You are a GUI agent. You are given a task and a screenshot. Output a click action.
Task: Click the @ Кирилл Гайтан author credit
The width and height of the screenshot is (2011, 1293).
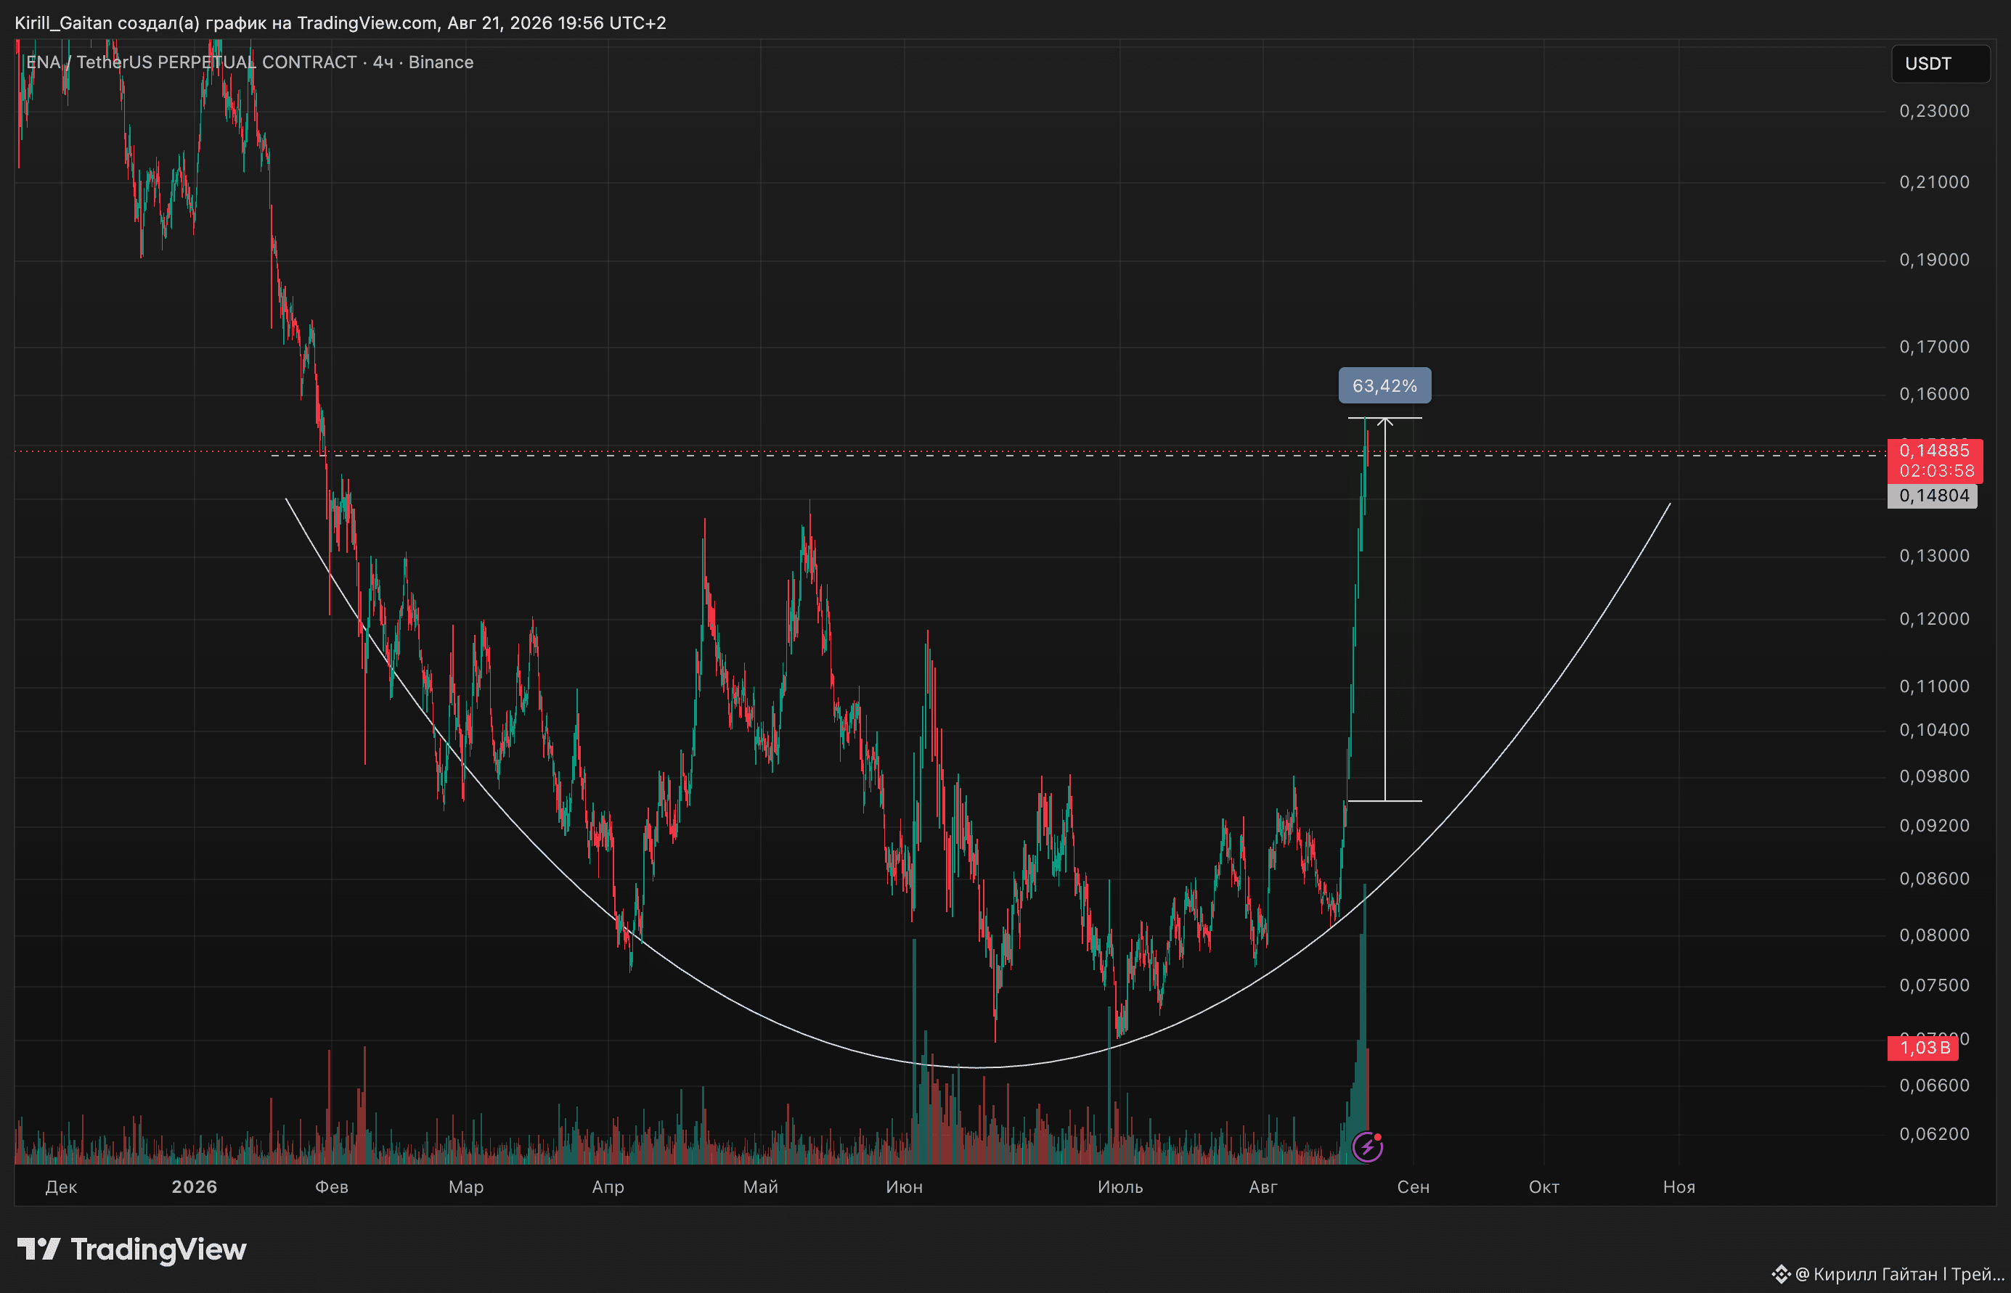click(1900, 1275)
